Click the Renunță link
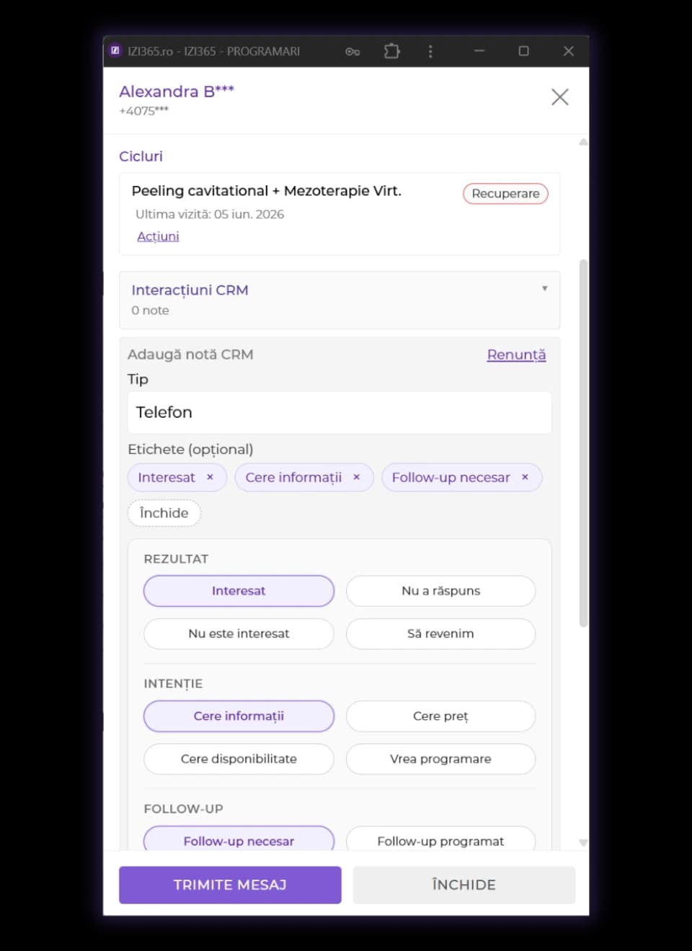The height and width of the screenshot is (951, 692). click(516, 354)
